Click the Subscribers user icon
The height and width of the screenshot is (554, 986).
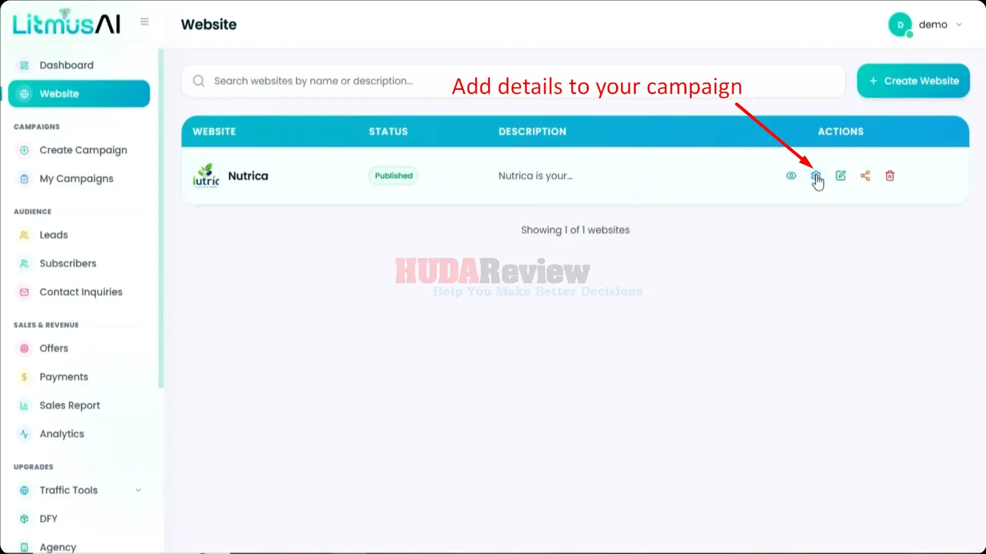click(x=24, y=263)
